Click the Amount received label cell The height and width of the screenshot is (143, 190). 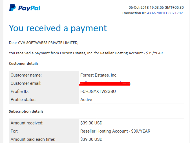click(x=44, y=123)
